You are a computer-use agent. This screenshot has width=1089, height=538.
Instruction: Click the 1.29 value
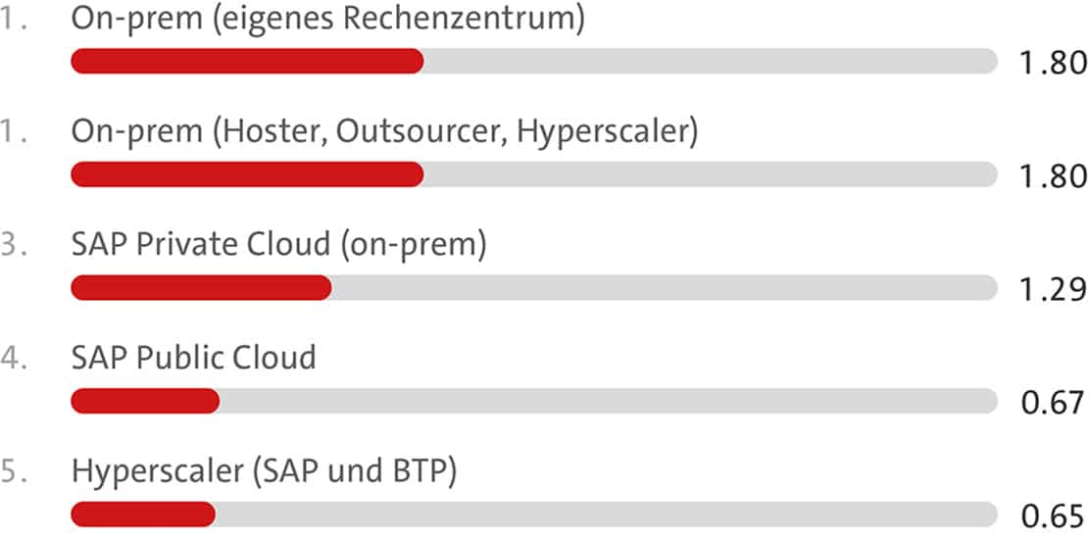point(1054,290)
